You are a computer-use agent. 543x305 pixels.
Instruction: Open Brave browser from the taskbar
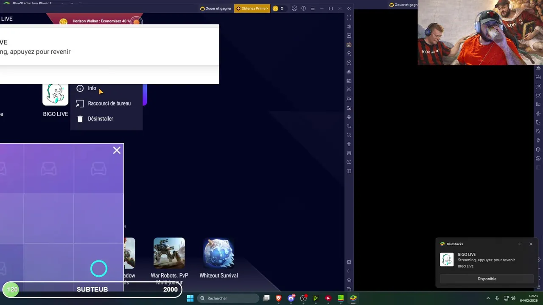point(279,298)
